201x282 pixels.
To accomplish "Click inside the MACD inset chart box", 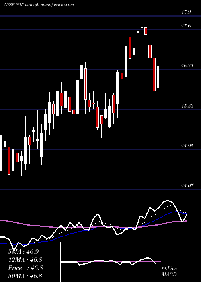I will click(x=111, y=262).
